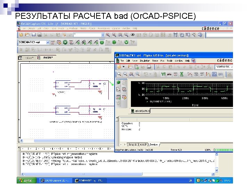Image resolution: width=250 pixels, height=188 pixels.
Task: Click the session log scroll-down arrow
Action: click(217, 170)
